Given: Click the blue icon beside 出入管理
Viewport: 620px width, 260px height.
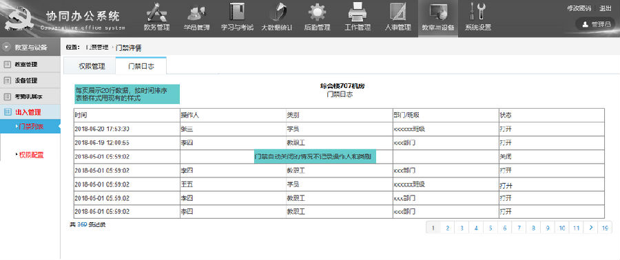Looking at the screenshot, I should pos(7,112).
